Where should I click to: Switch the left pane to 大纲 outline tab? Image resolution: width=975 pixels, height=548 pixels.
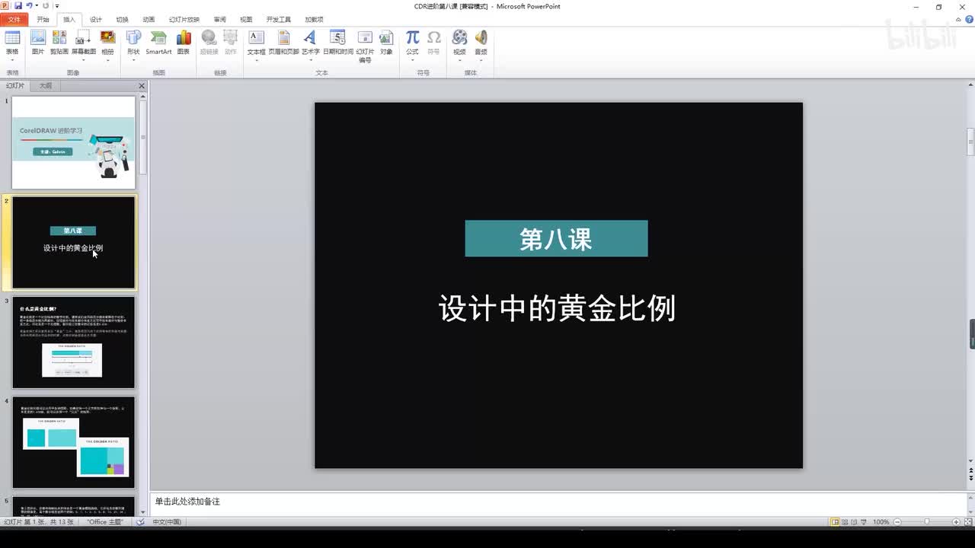pyautogui.click(x=46, y=86)
